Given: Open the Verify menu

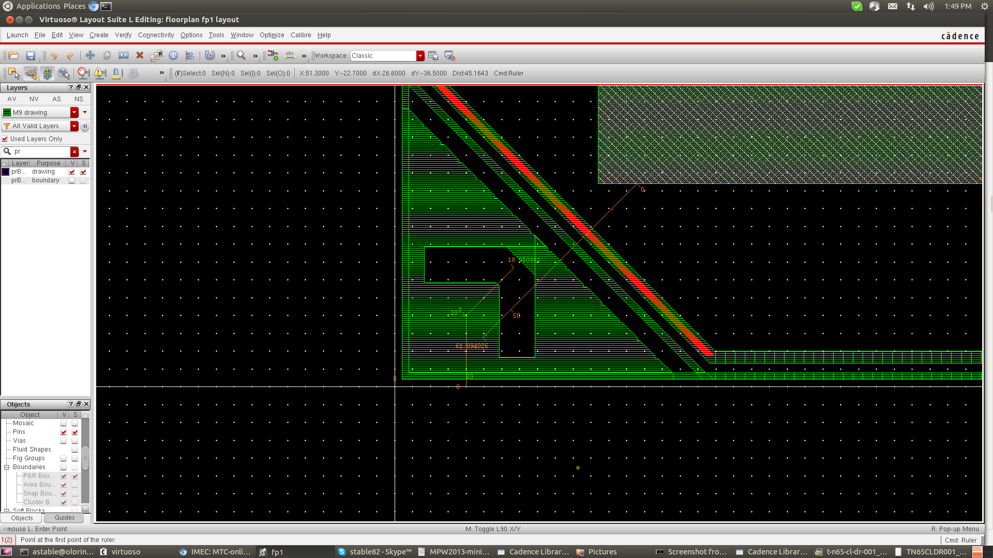Looking at the screenshot, I should click(x=123, y=35).
